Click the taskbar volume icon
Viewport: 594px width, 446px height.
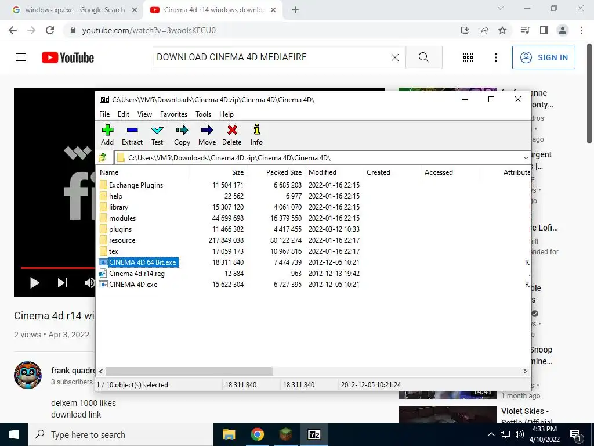(x=519, y=434)
